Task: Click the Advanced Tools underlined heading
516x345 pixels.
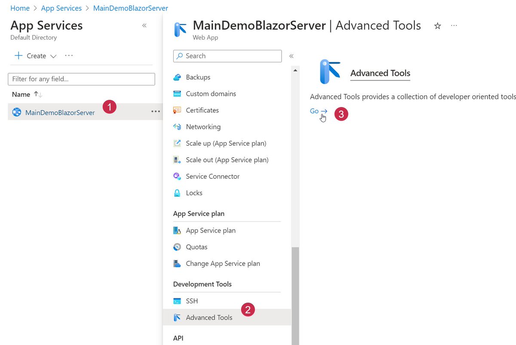Action: (x=381, y=73)
